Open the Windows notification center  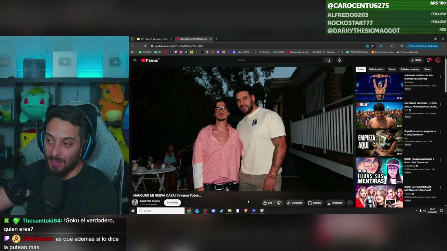pyautogui.click(x=441, y=211)
